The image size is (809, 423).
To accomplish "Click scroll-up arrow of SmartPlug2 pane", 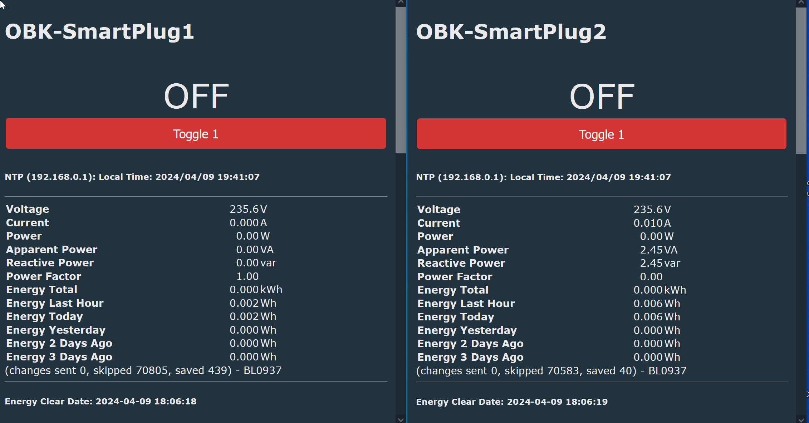I will 801,3.
